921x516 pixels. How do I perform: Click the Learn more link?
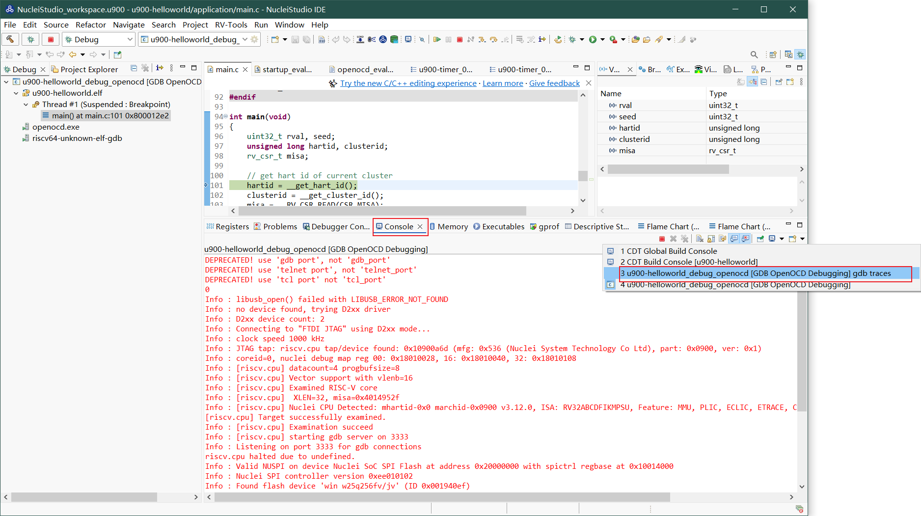502,83
